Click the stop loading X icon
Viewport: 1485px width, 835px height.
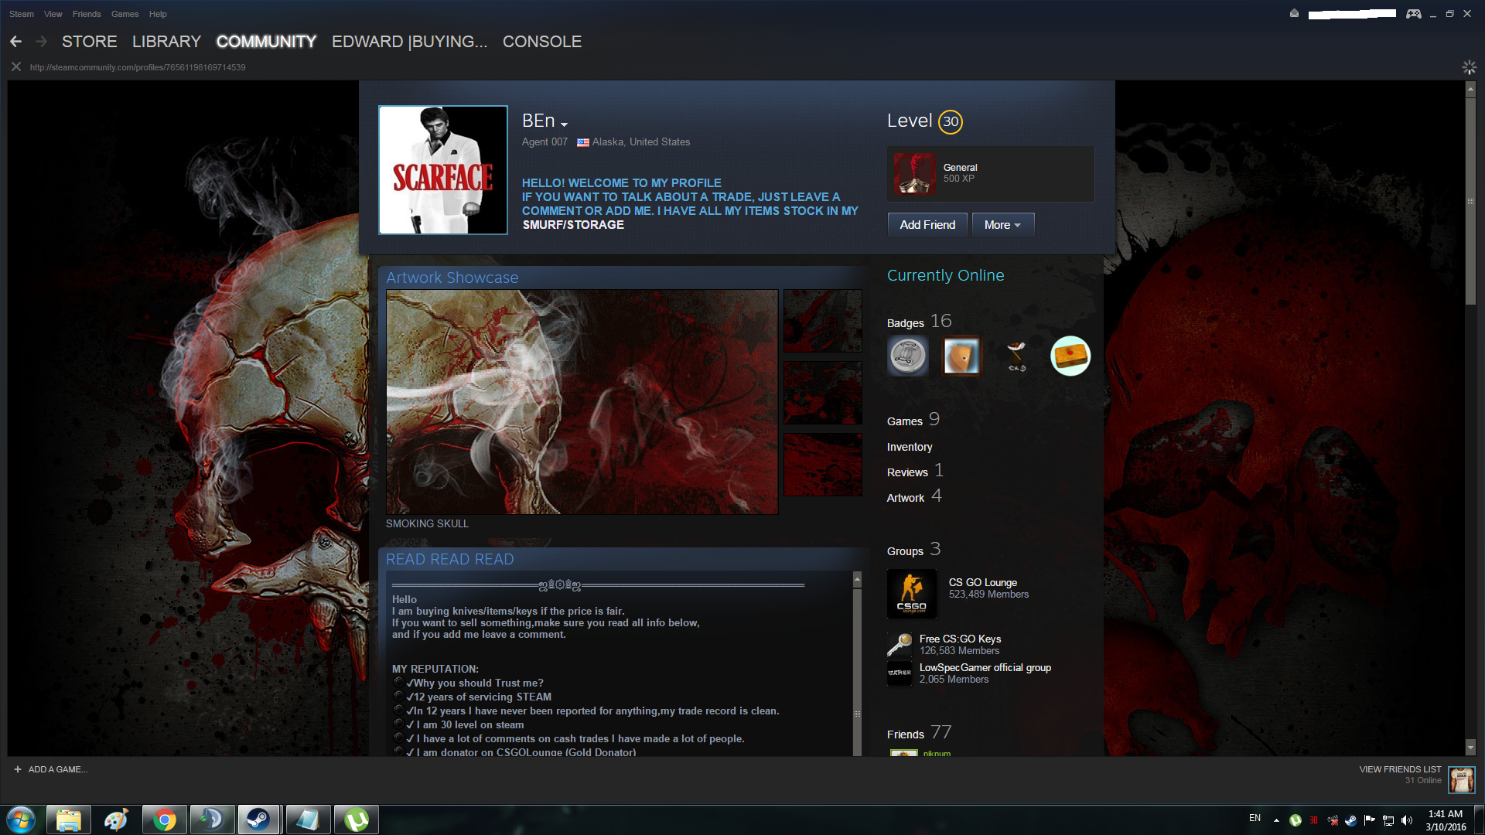coord(15,67)
